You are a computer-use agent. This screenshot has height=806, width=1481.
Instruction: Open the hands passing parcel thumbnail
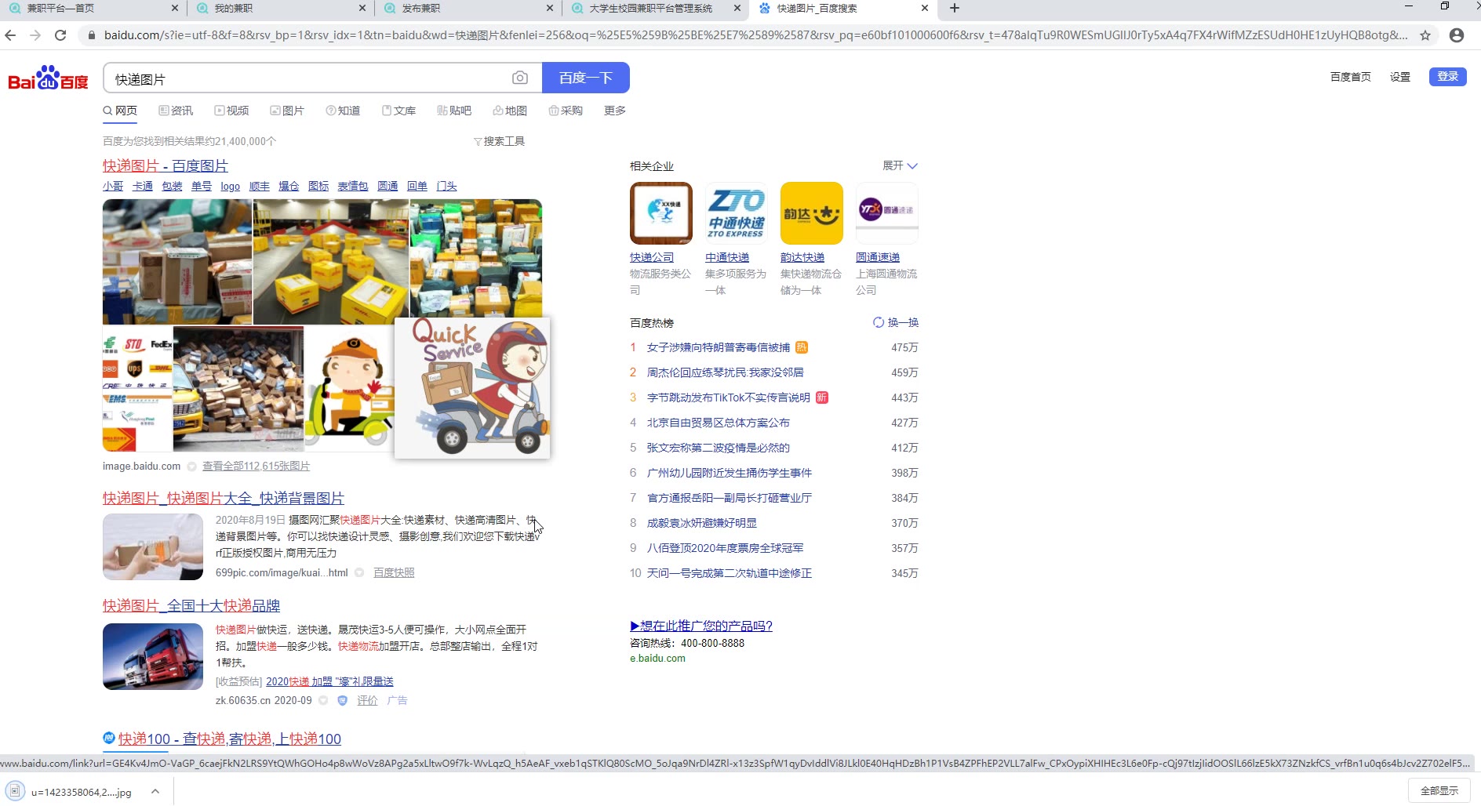[x=153, y=546]
